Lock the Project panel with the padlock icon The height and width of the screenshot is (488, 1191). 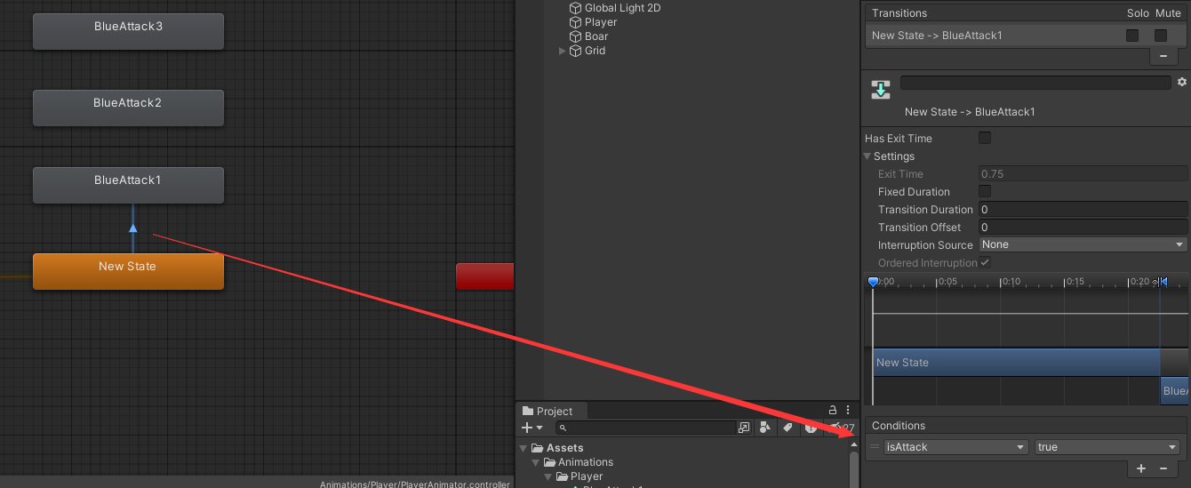(833, 411)
